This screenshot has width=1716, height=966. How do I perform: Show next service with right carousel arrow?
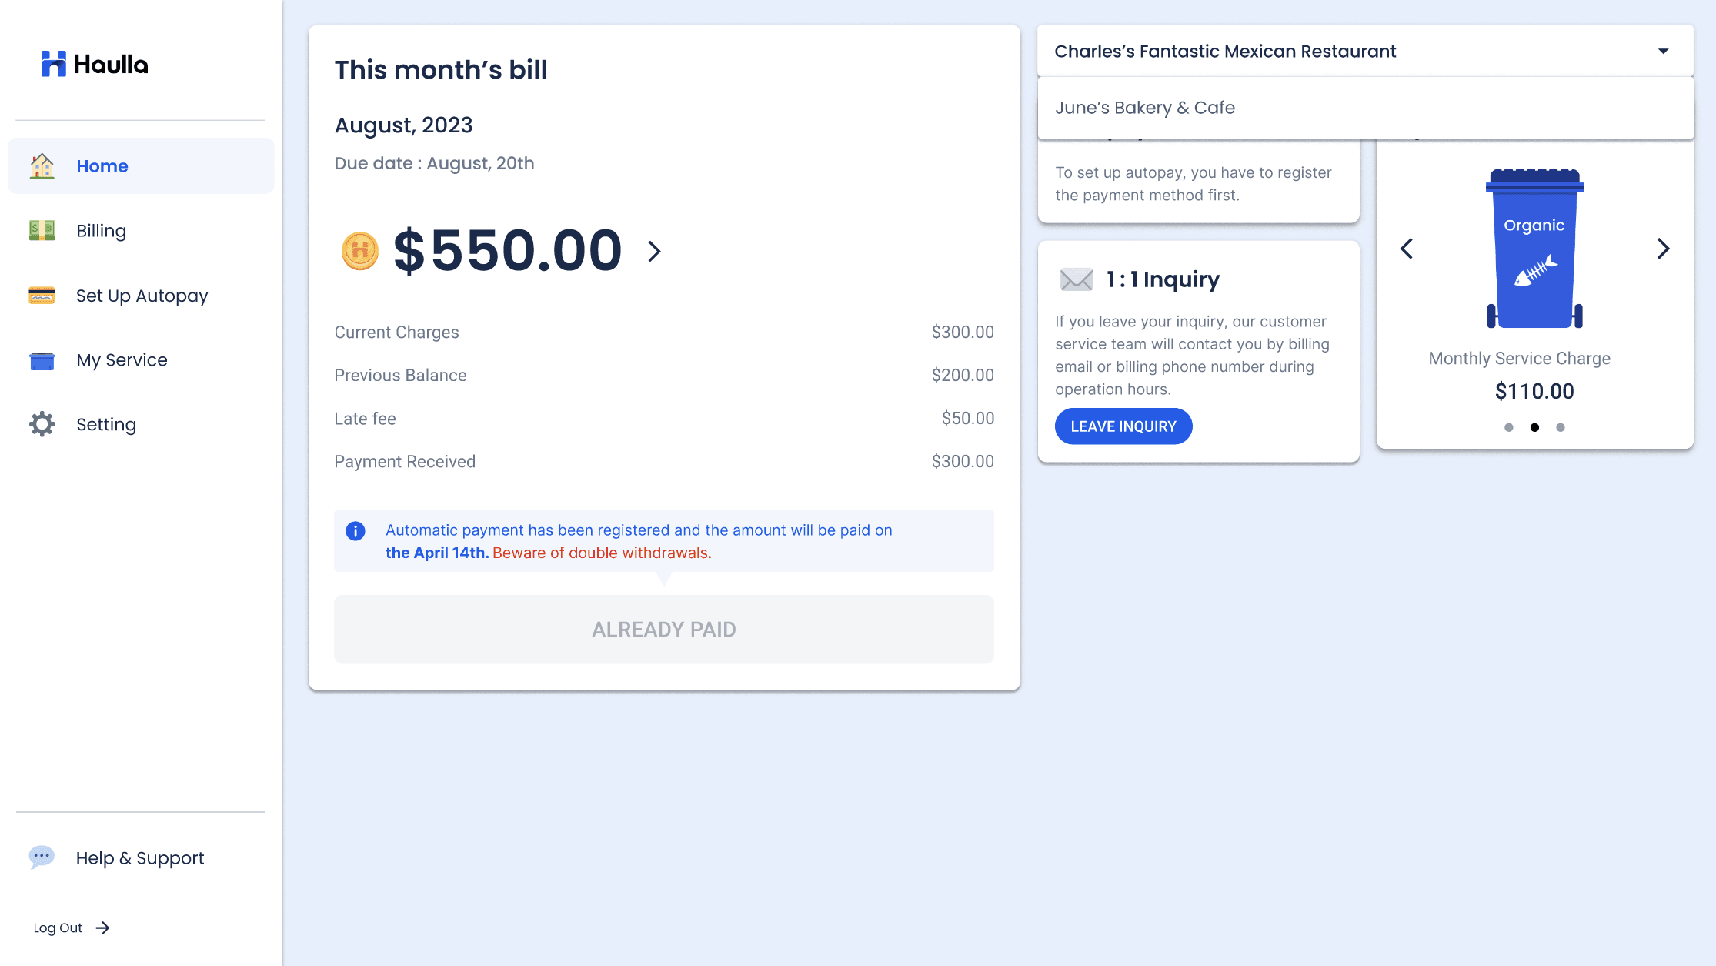point(1663,249)
